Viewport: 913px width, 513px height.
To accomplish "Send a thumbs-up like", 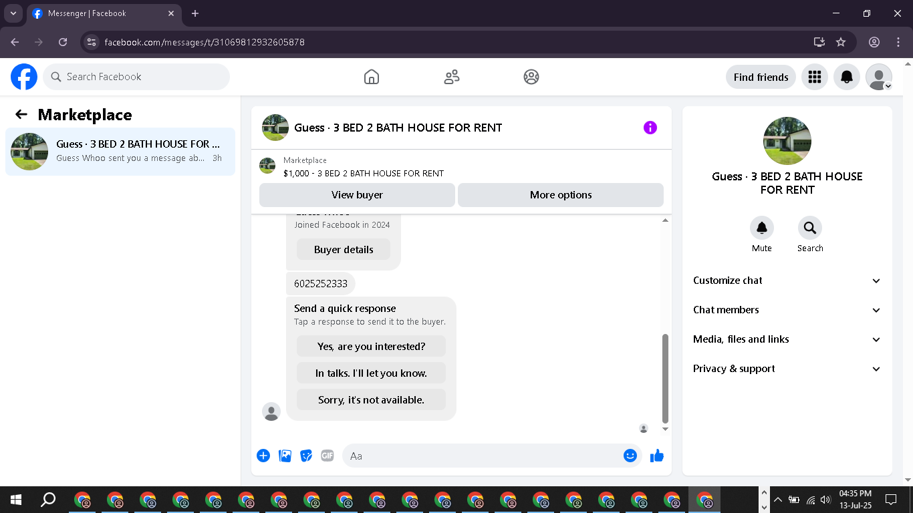I will (657, 456).
